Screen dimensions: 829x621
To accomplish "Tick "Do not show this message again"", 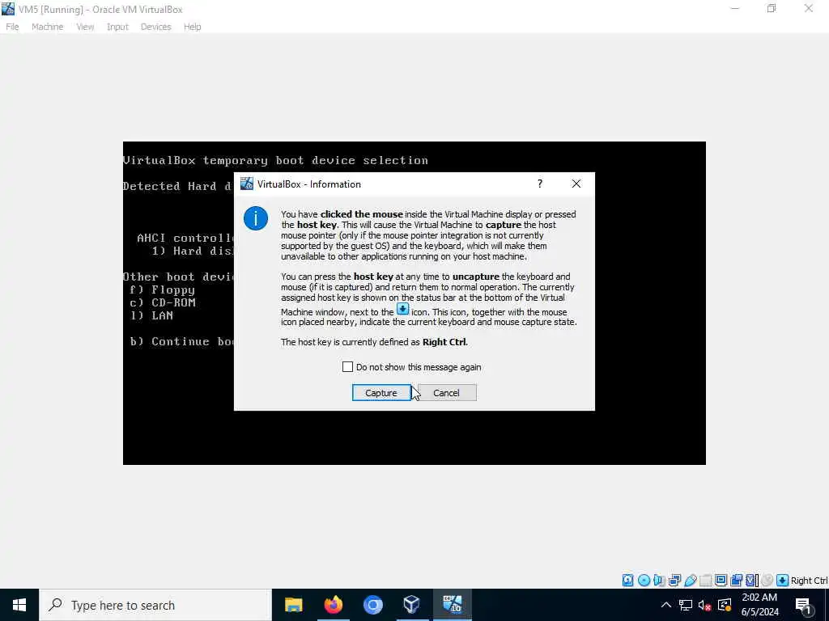I will pyautogui.click(x=347, y=366).
